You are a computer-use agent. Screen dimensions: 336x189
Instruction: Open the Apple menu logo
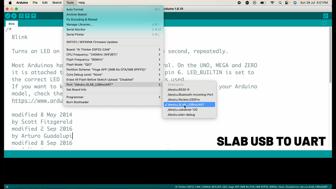click(10, 3)
